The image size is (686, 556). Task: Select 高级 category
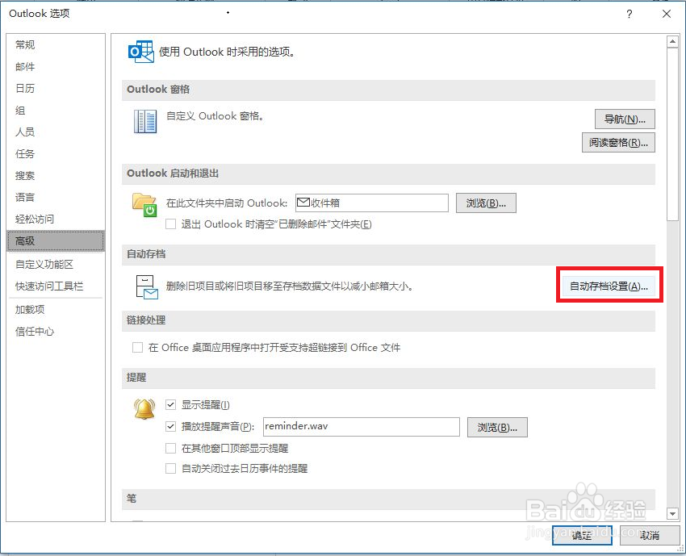coord(56,241)
